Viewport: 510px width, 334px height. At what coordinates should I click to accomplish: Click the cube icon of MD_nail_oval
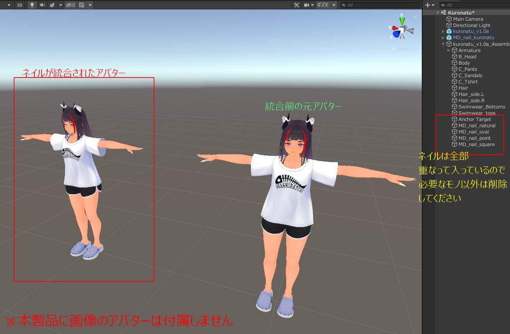pyautogui.click(x=454, y=132)
